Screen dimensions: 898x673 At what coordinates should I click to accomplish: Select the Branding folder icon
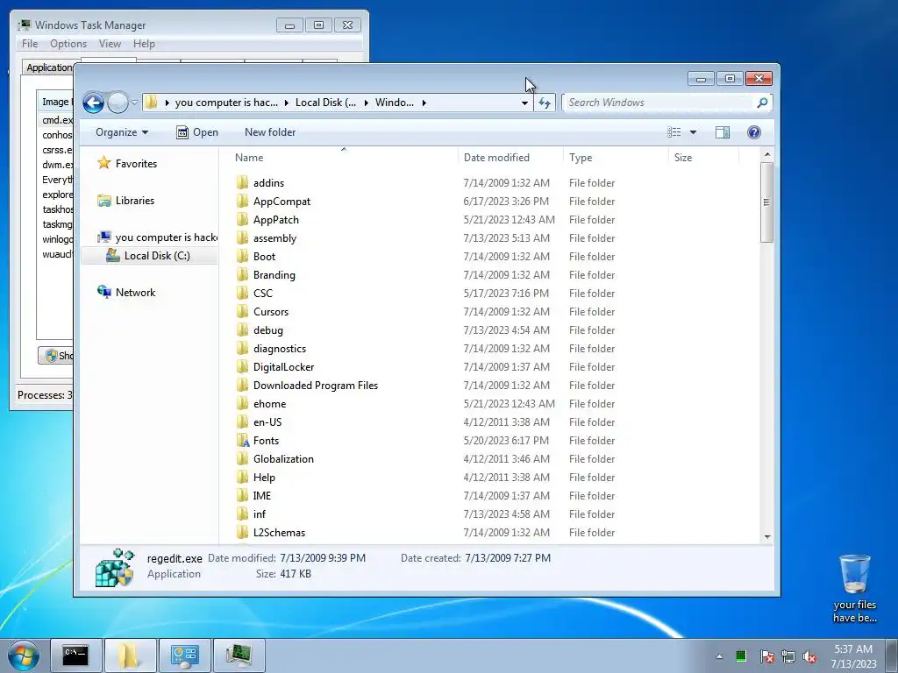243,274
